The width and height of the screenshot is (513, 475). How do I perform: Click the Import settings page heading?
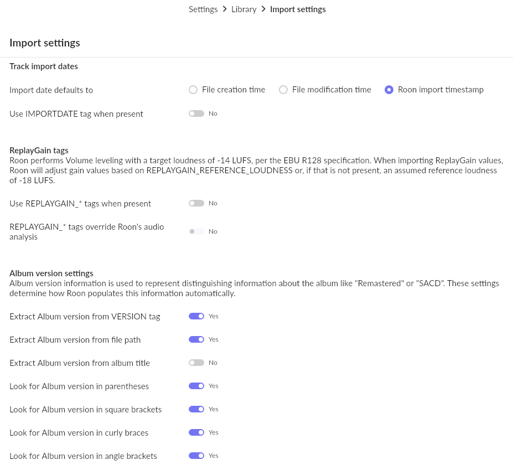tap(45, 43)
